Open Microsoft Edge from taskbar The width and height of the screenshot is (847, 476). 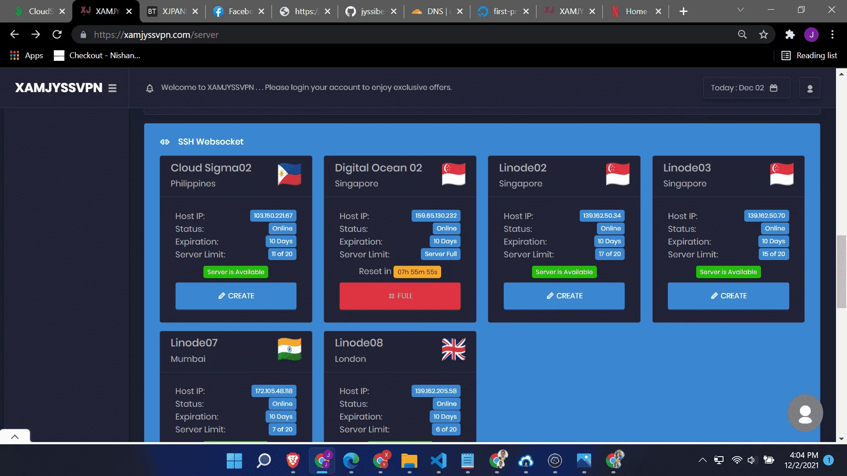(351, 461)
